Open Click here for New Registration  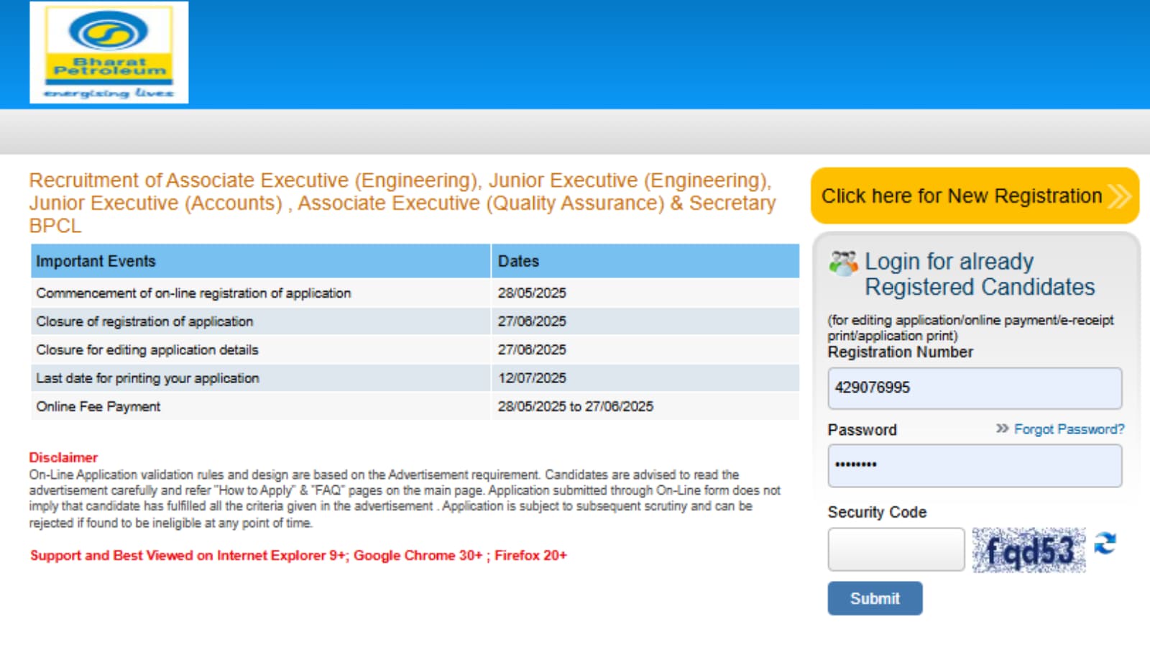975,196
